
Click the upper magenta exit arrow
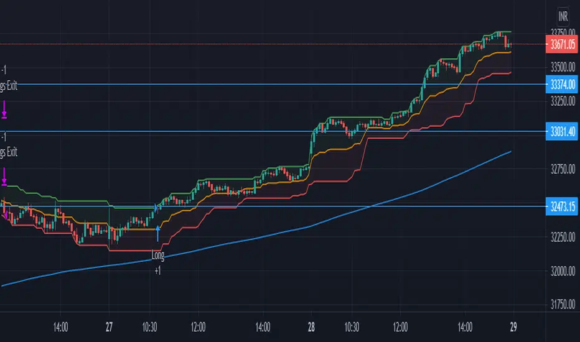point(4,109)
